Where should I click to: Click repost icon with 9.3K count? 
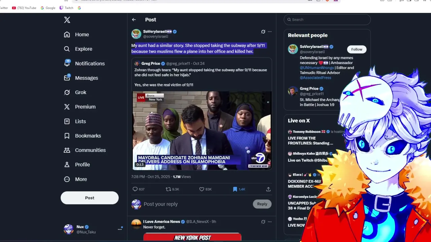coord(172,189)
